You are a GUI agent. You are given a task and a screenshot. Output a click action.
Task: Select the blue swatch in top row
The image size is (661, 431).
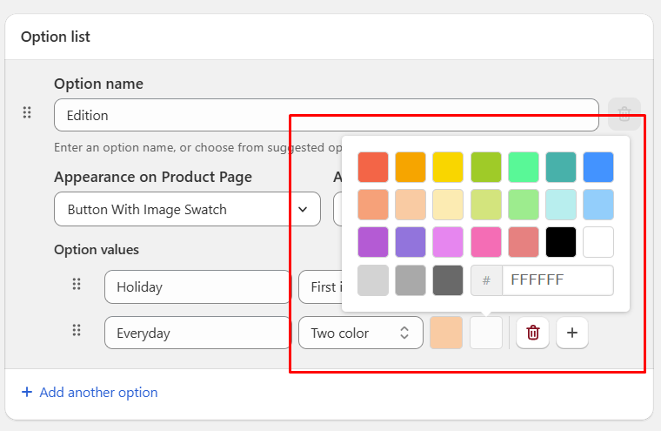[x=598, y=167]
